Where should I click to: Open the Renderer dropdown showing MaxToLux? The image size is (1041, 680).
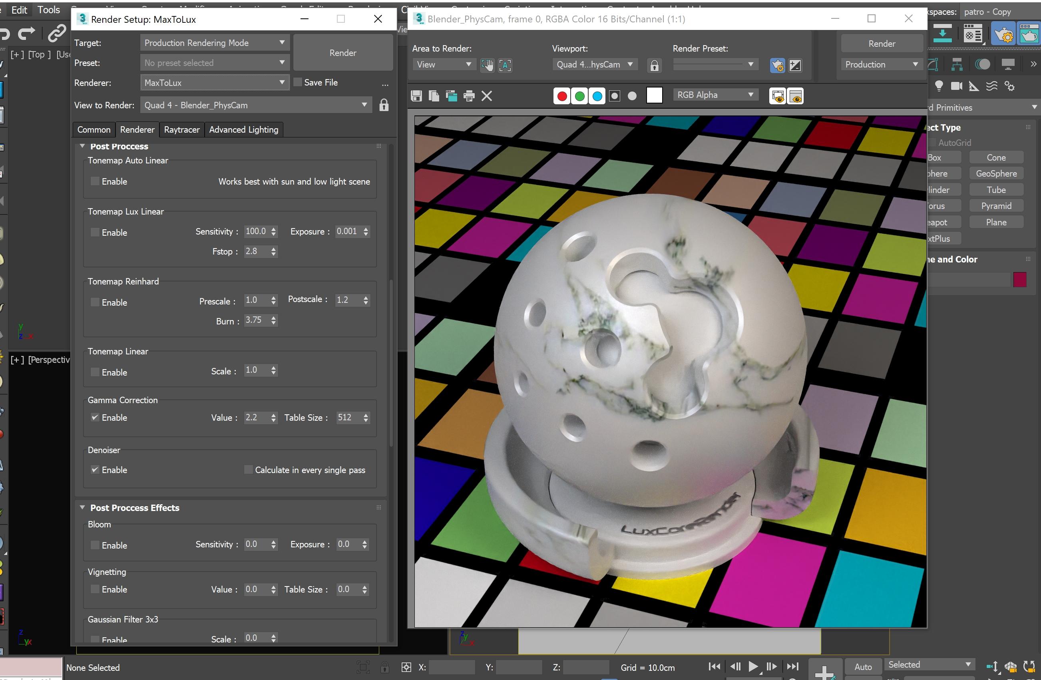[x=214, y=83]
